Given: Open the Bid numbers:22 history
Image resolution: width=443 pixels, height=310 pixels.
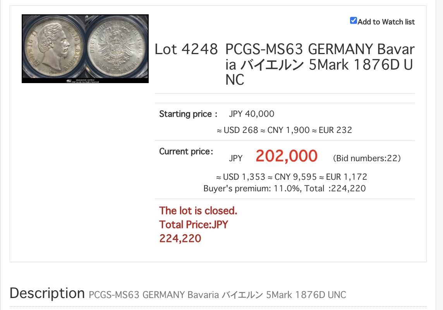Looking at the screenshot, I should tap(366, 158).
